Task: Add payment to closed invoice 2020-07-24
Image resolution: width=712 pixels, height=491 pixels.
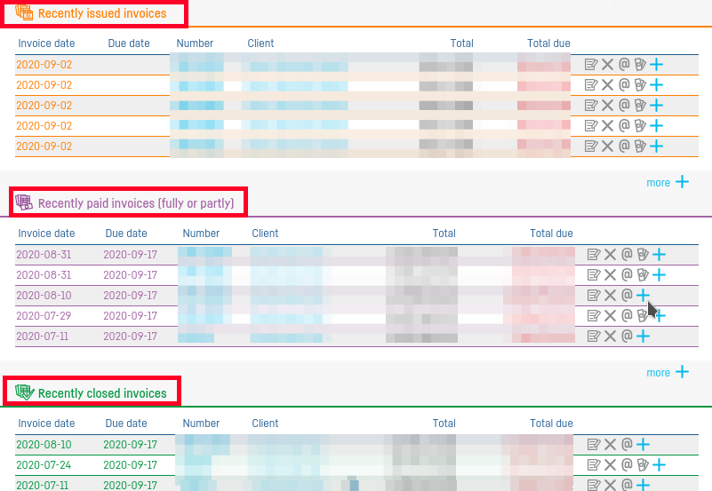Action: click(x=643, y=464)
